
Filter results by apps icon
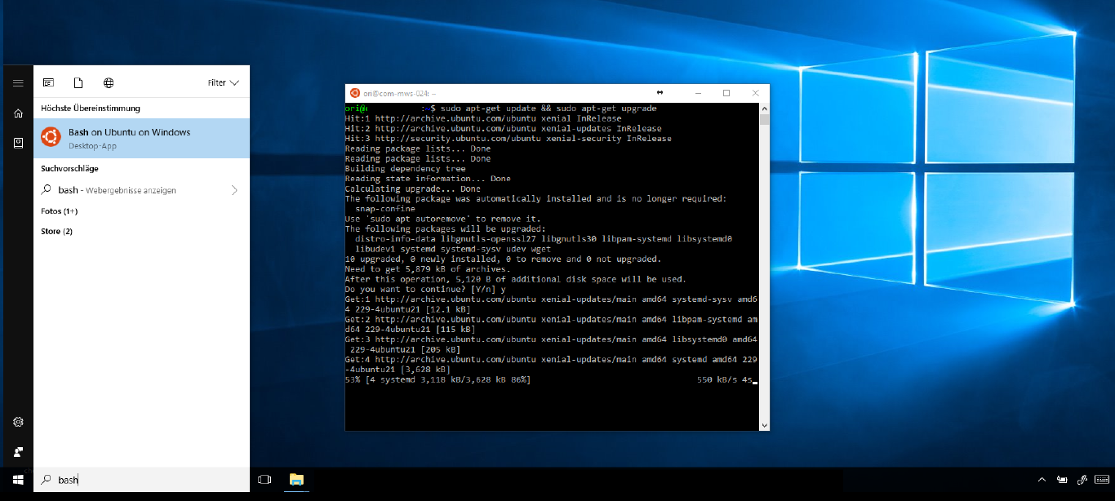tap(48, 83)
